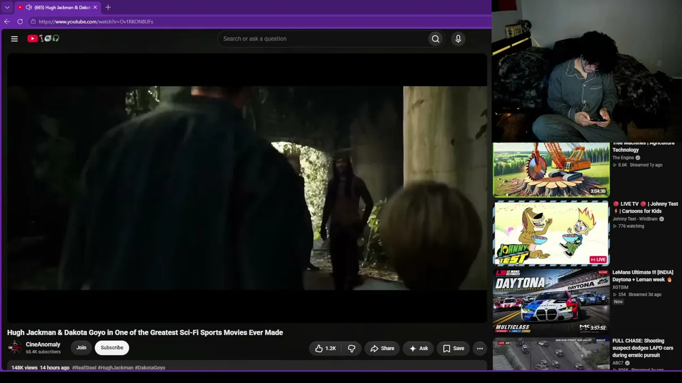682x383 pixels.
Task: Click the video title text under the player
Action: pyautogui.click(x=145, y=332)
